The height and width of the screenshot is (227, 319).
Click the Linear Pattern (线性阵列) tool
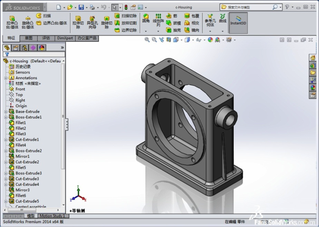(158, 20)
